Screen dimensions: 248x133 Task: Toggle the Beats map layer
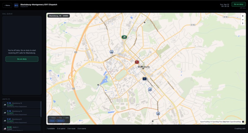(52, 121)
